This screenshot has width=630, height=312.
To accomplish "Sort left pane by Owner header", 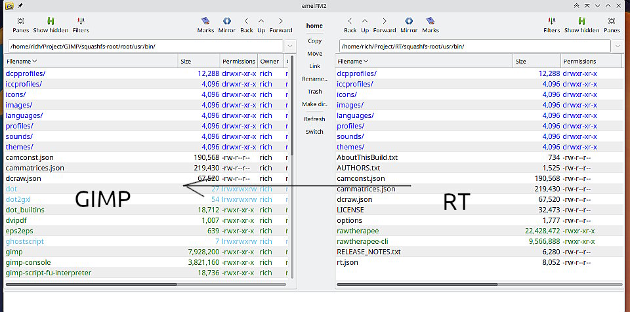I will click(x=270, y=62).
